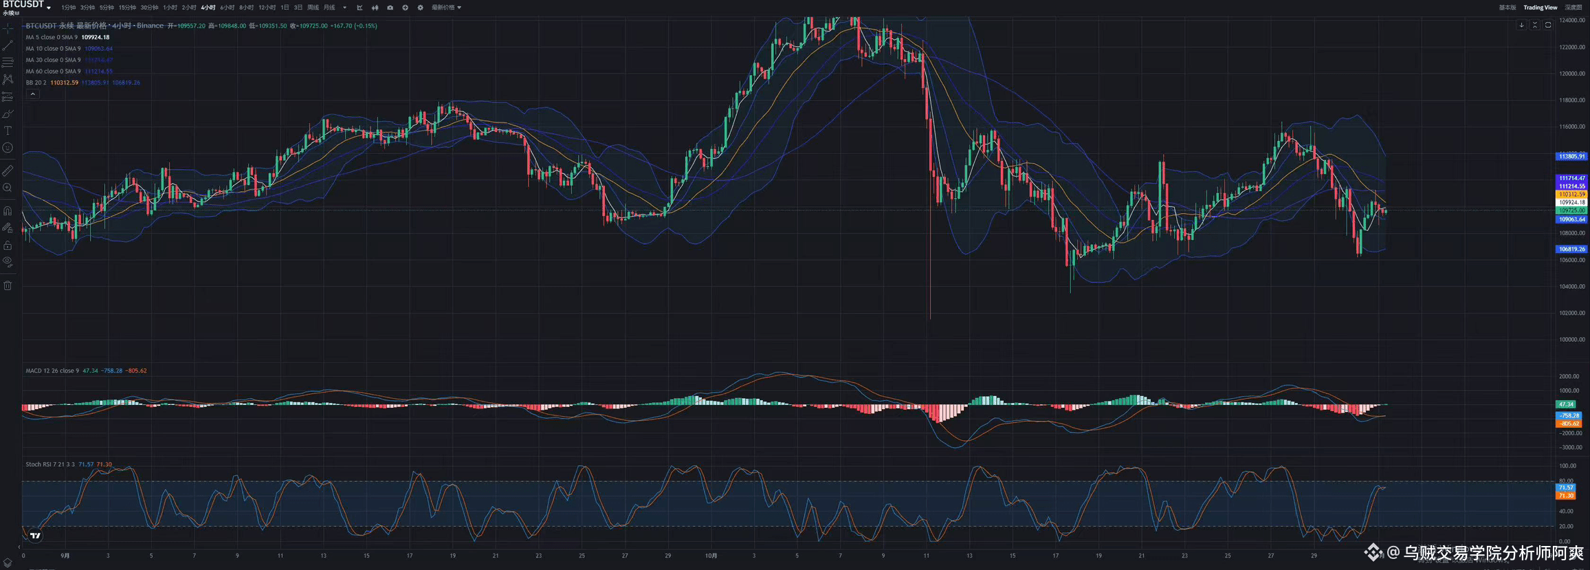Open the prediction and measurement tools
Screen dimensions: 1590x570
pos(8,97)
